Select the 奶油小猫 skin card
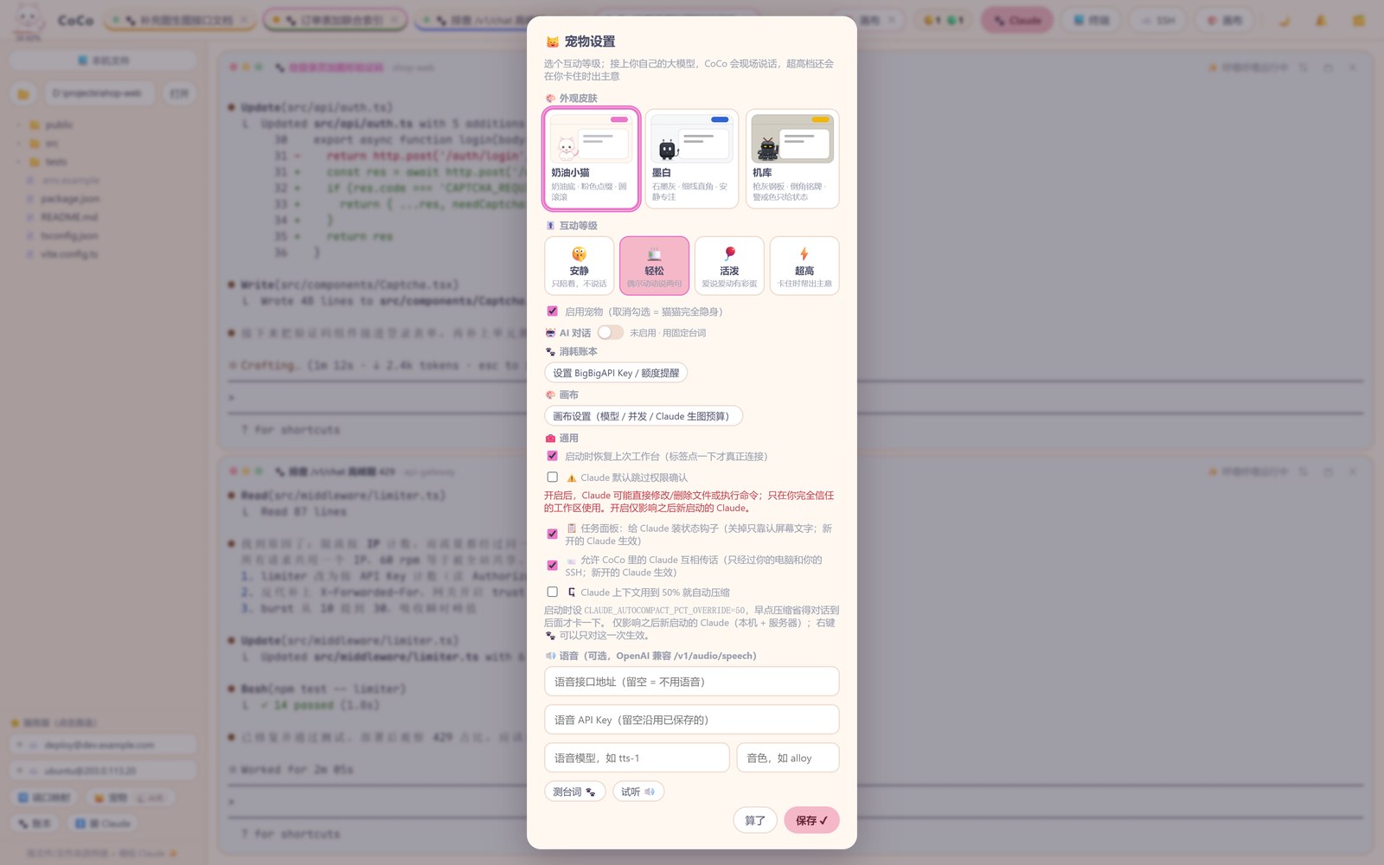 pyautogui.click(x=592, y=158)
